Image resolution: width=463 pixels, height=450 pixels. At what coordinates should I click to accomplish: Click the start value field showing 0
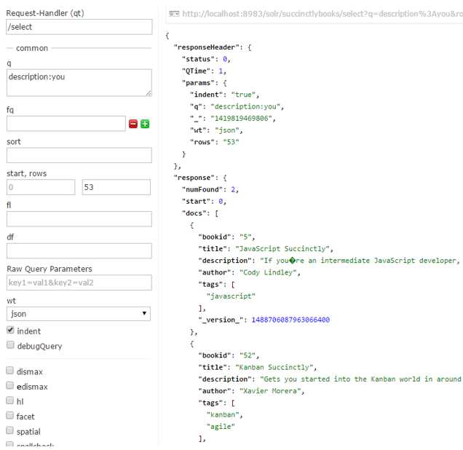[x=41, y=187]
